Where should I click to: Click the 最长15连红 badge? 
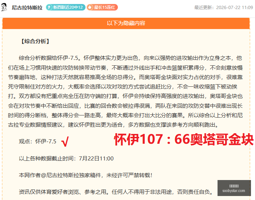pyautogui.click(x=102, y=7)
